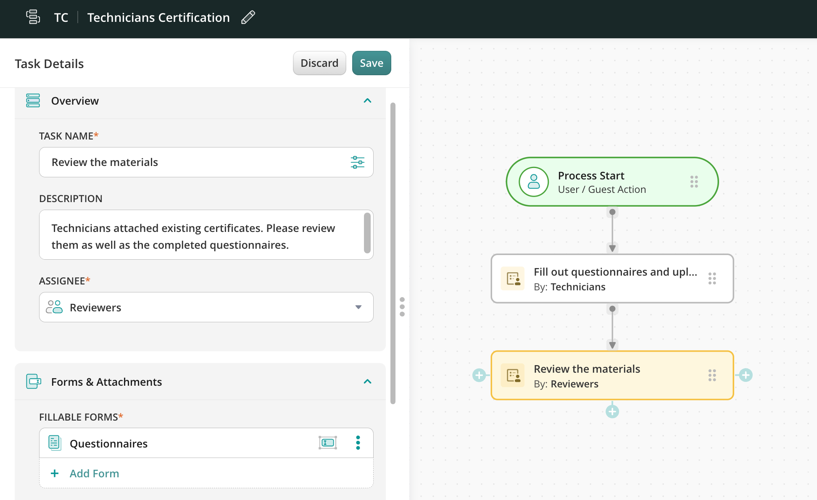Click drag handle on Process Start node
The height and width of the screenshot is (500, 817).
coord(694,182)
